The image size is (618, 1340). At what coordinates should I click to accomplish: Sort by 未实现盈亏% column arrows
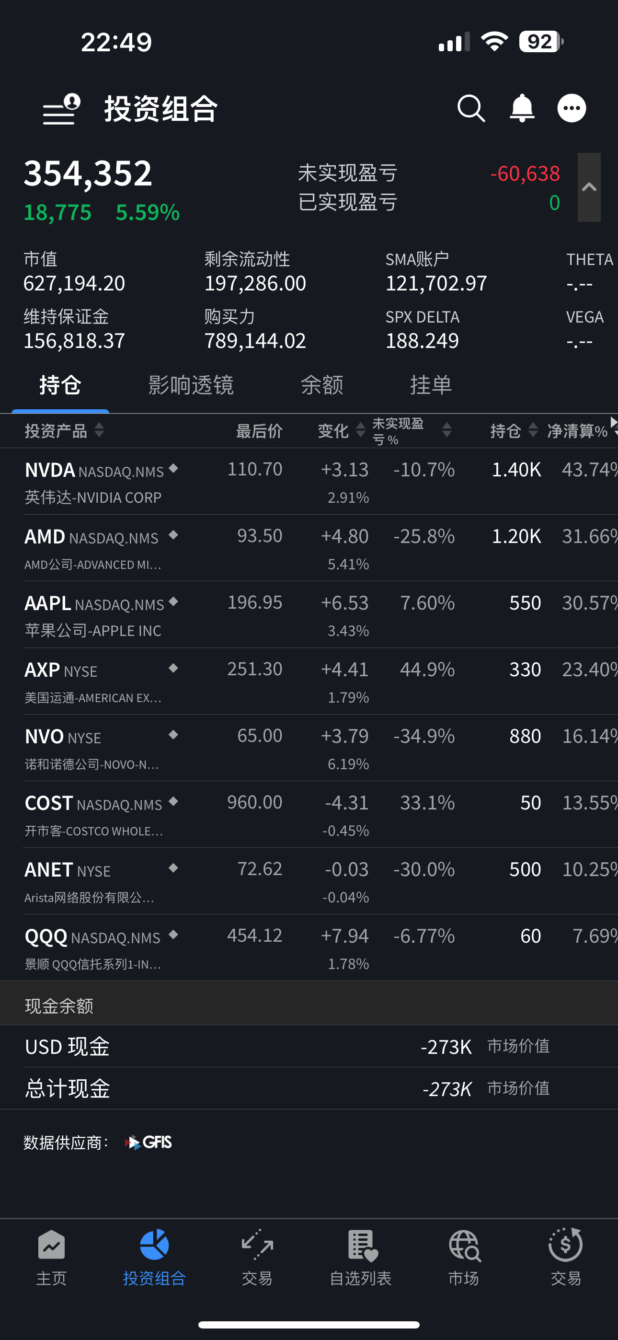click(x=447, y=430)
